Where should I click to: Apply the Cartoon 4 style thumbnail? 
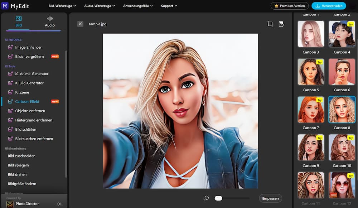[342, 34]
